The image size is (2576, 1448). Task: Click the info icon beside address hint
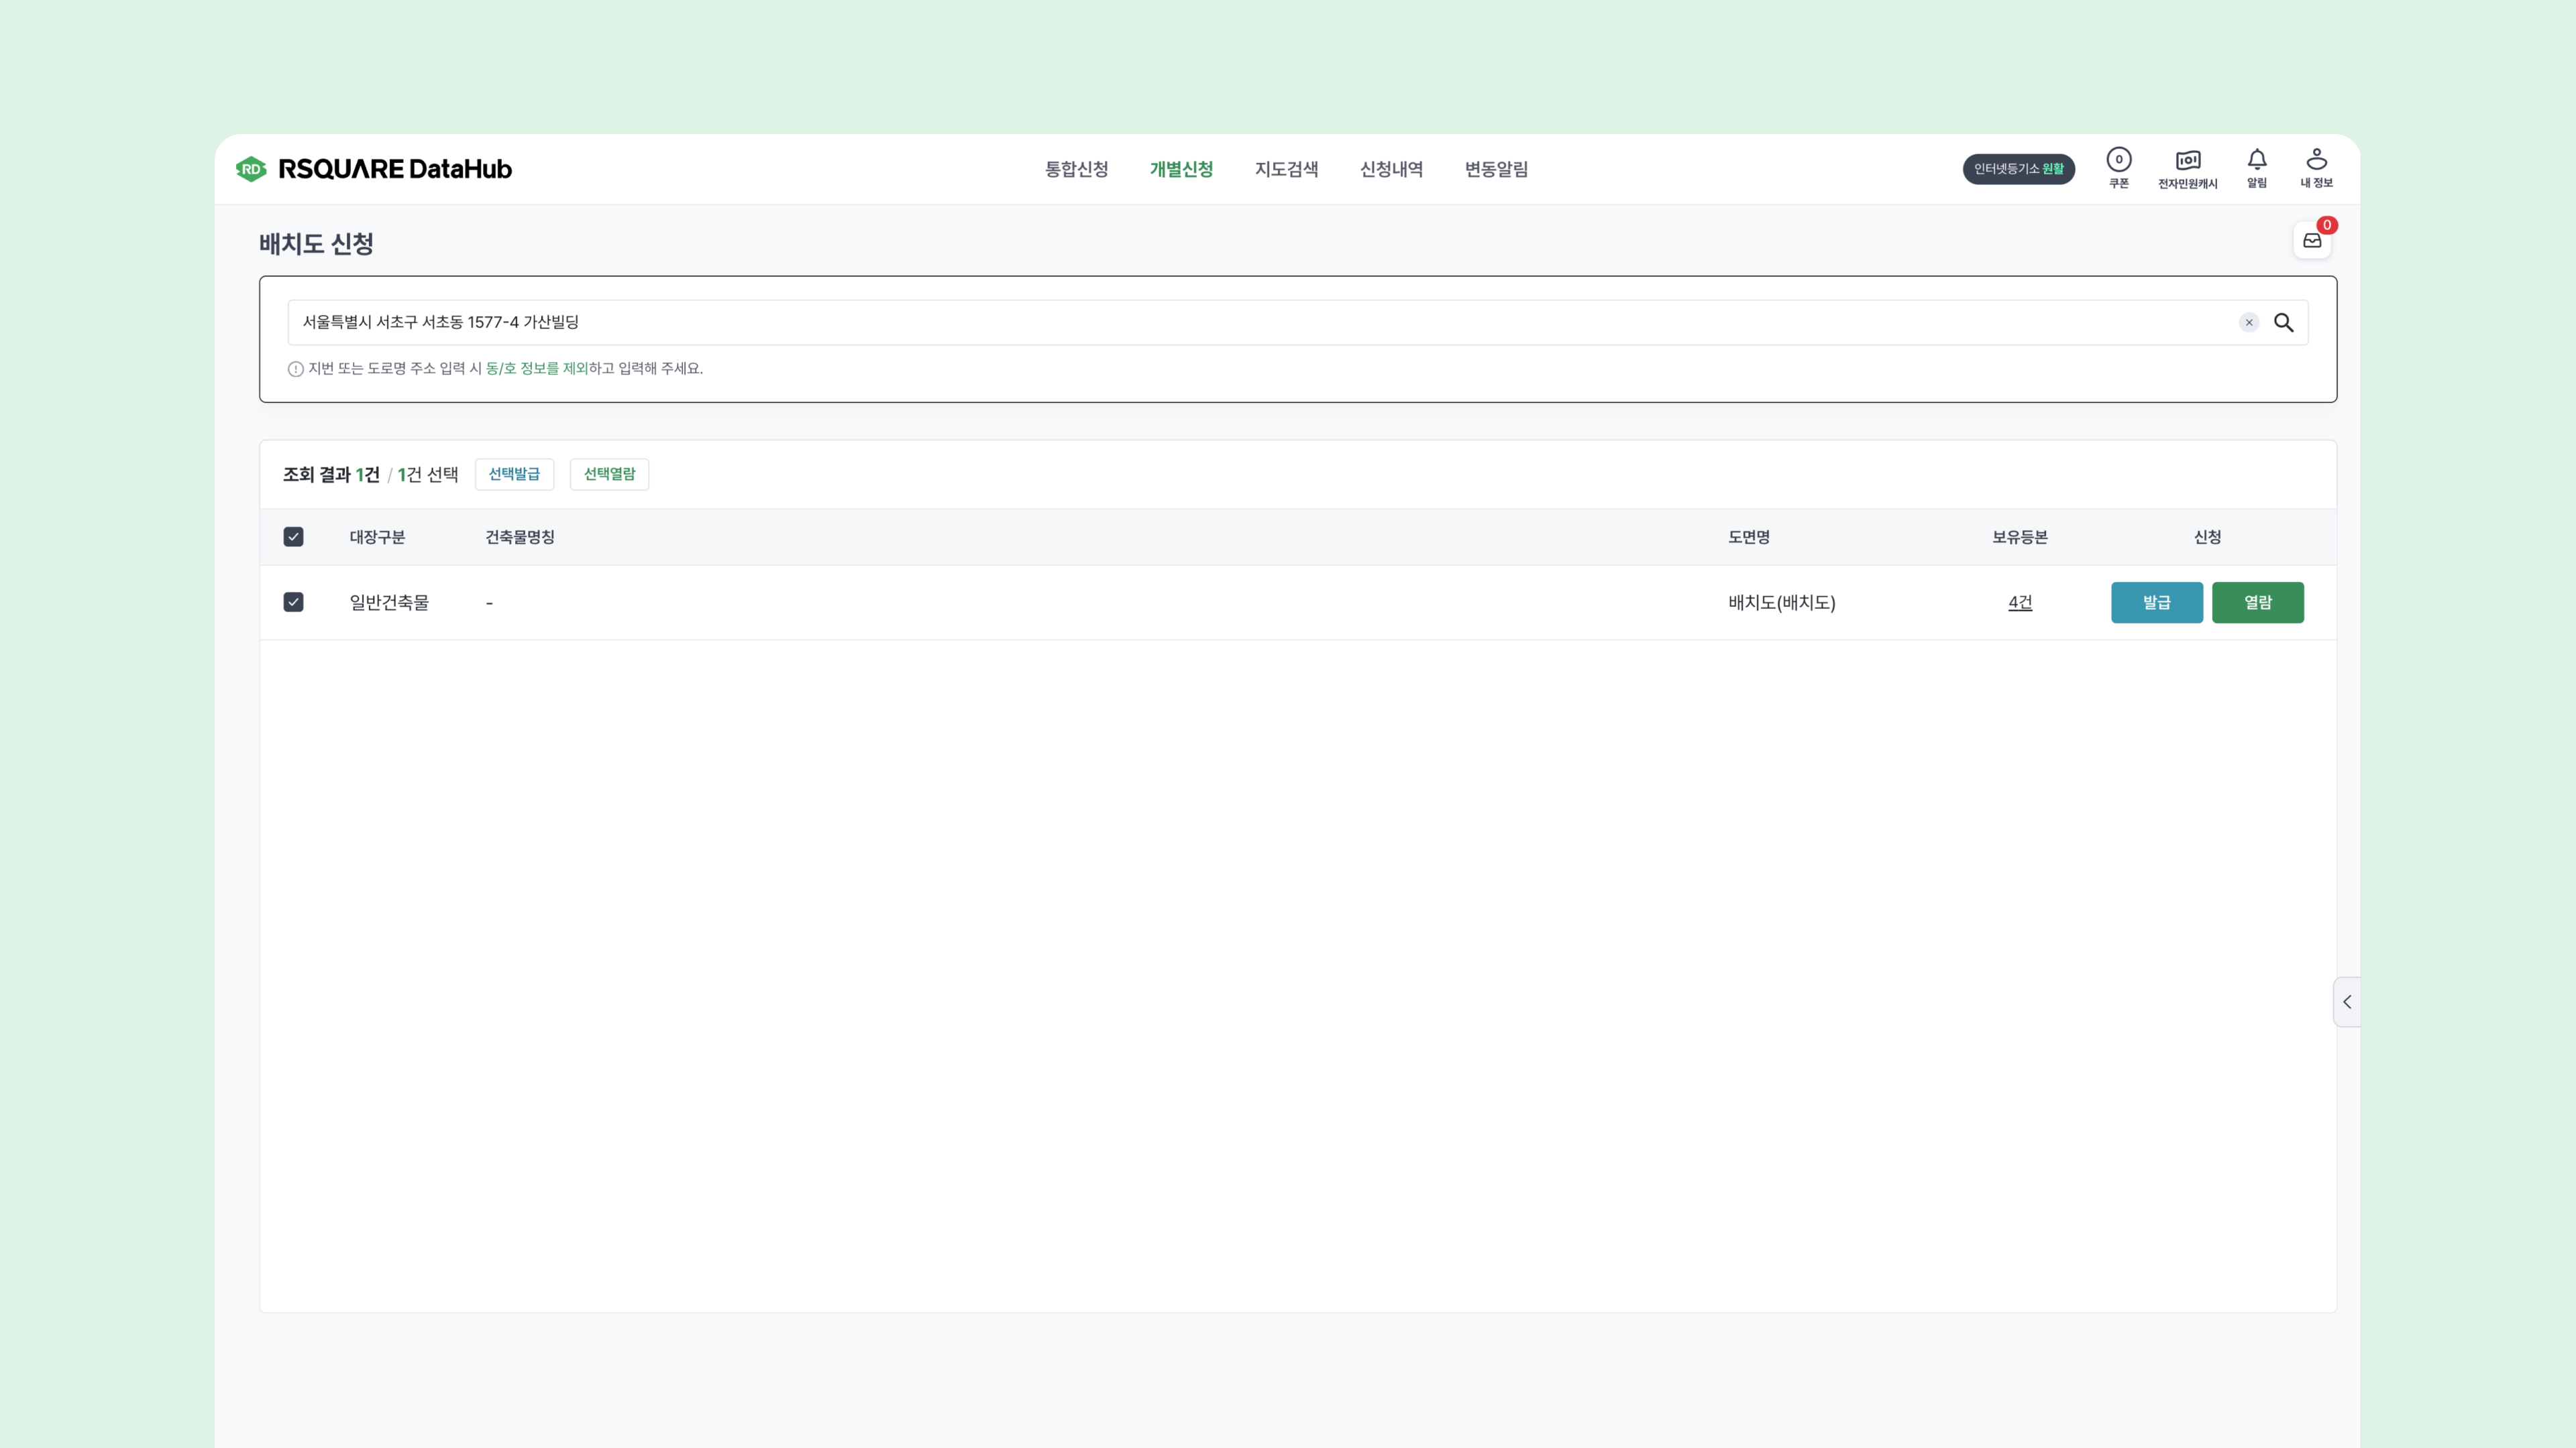coord(295,369)
